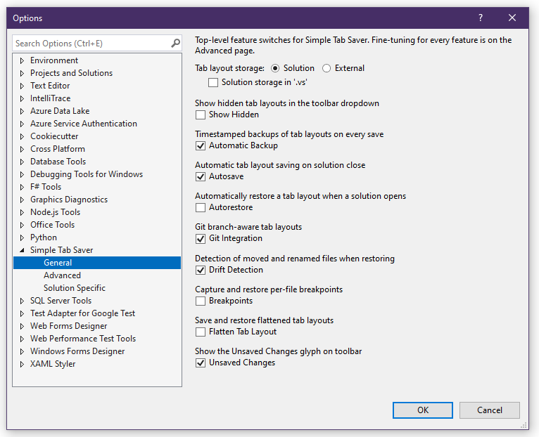Select the Python category label
The width and height of the screenshot is (539, 437).
tap(44, 237)
